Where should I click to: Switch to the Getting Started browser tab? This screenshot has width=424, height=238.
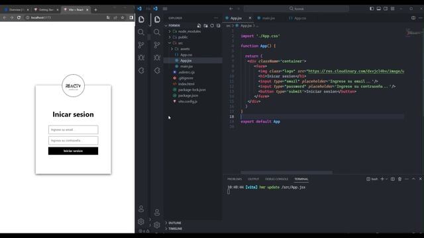[x=46, y=10]
